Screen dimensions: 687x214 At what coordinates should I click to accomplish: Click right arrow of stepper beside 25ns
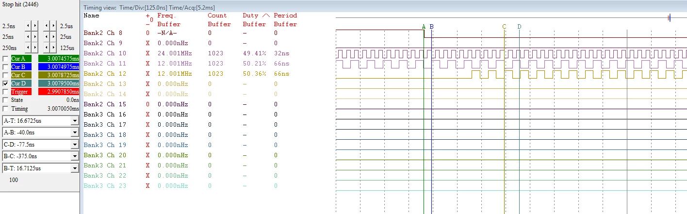coord(34,37)
